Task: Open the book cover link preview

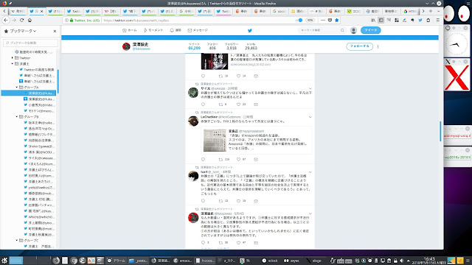Action: [x=215, y=61]
